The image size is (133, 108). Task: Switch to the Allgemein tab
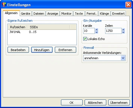tap(11, 13)
